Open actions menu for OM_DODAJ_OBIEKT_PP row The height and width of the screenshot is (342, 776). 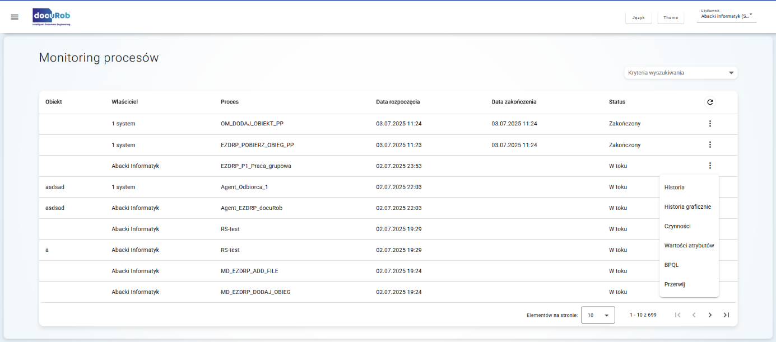click(710, 124)
